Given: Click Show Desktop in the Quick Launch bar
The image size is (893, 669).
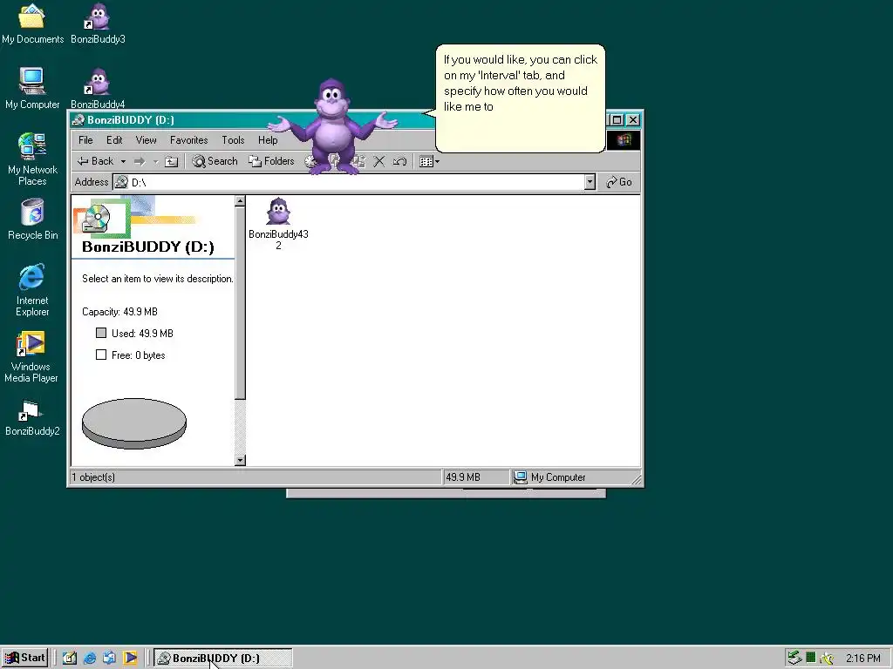Looking at the screenshot, I should tap(70, 659).
